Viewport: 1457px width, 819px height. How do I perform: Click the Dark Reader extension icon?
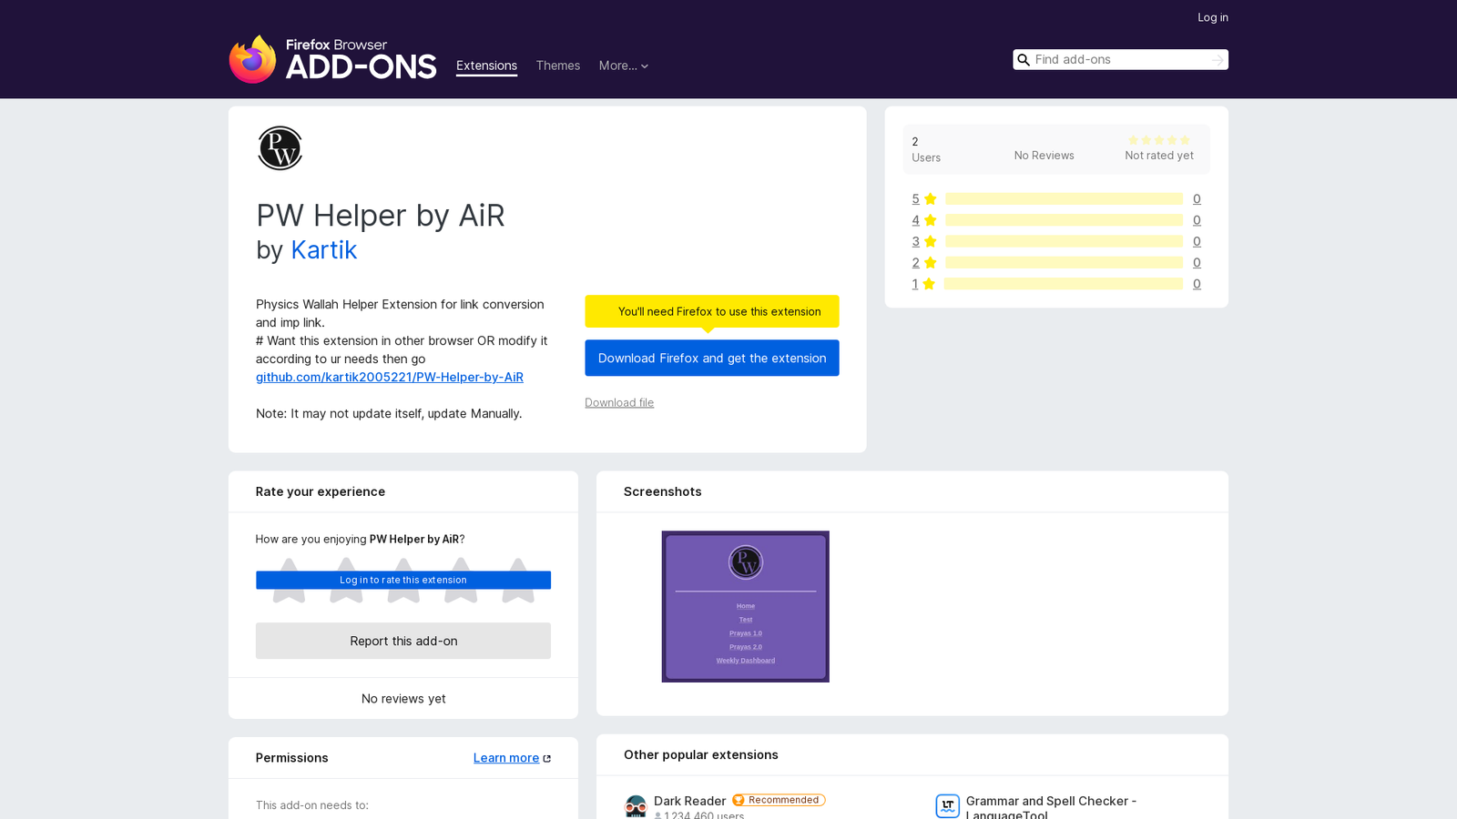tap(636, 806)
